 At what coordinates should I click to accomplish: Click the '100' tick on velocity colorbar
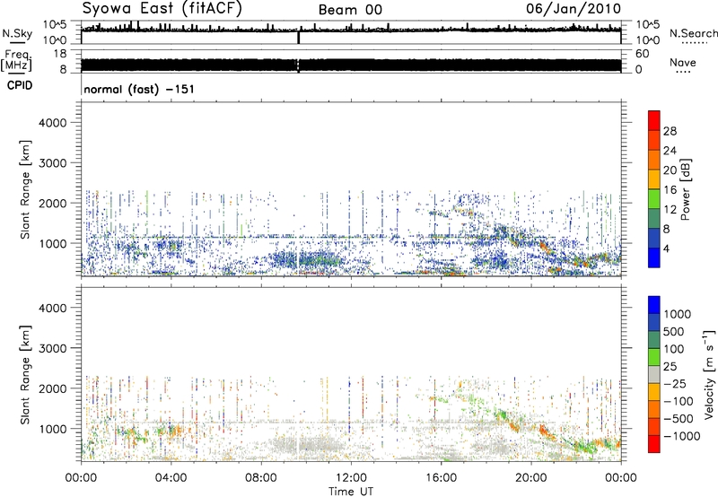coord(674,349)
